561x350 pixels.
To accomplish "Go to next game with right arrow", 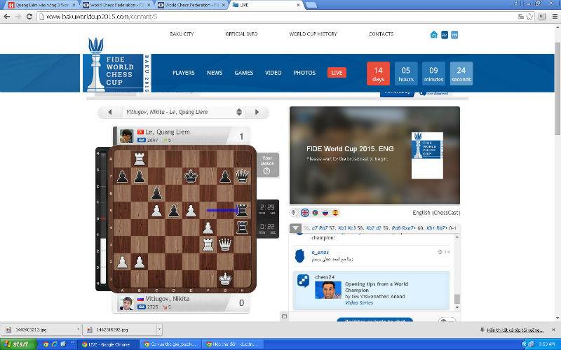I will click(x=257, y=112).
